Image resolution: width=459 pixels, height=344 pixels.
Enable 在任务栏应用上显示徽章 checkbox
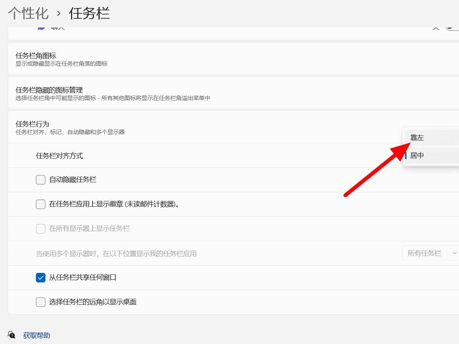(x=41, y=204)
